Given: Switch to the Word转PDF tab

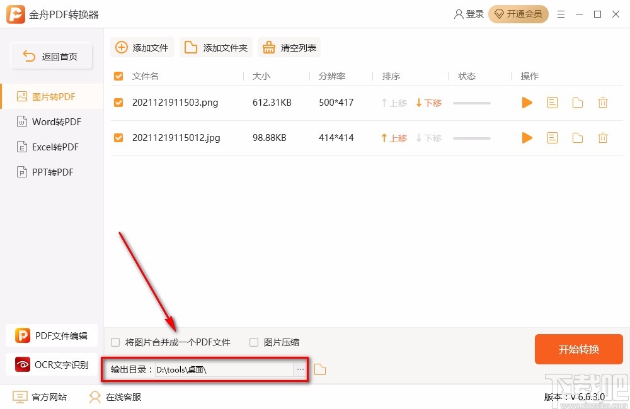Looking at the screenshot, I should click(54, 121).
